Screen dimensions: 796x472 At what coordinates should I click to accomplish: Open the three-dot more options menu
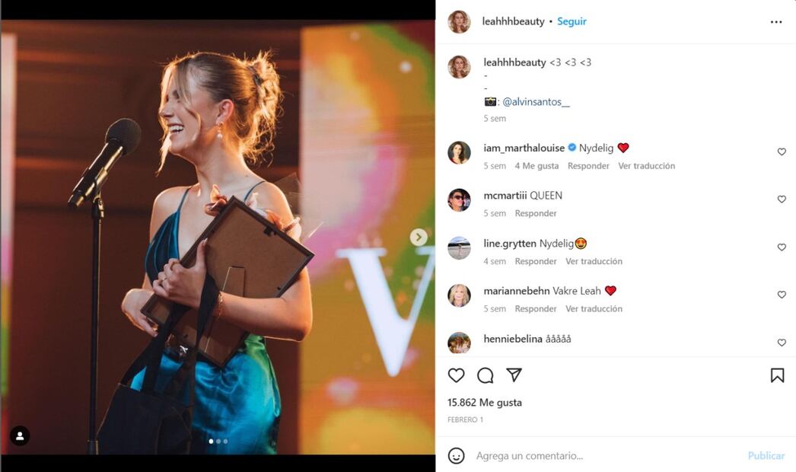776,22
